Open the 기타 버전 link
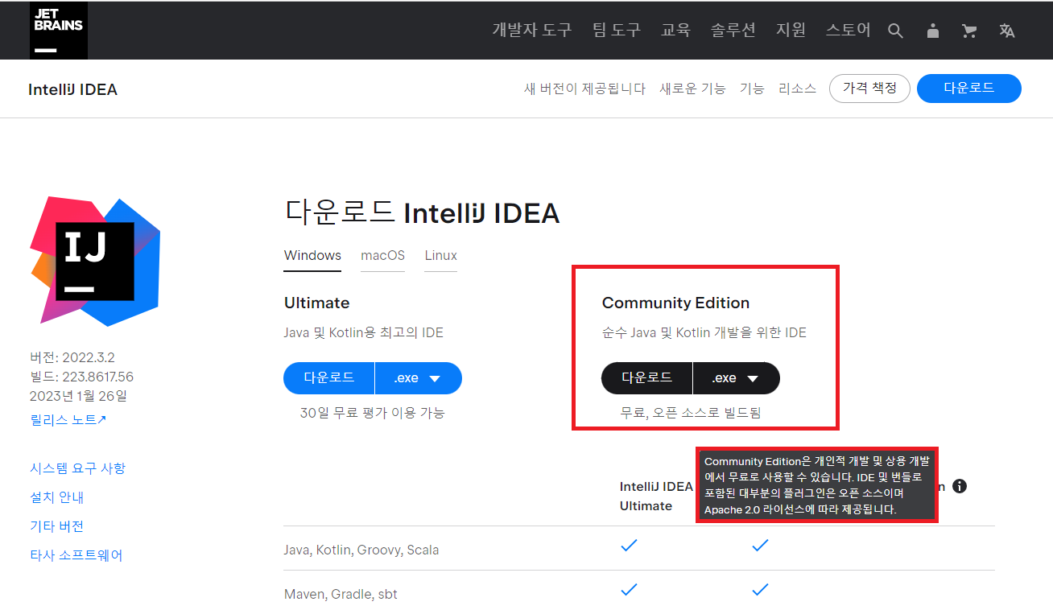Screen dimensions: 1053x610 [x=56, y=526]
